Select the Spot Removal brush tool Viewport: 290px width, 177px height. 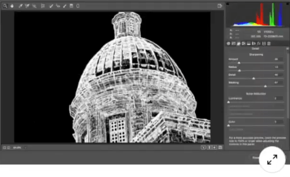pyautogui.click(x=51, y=6)
